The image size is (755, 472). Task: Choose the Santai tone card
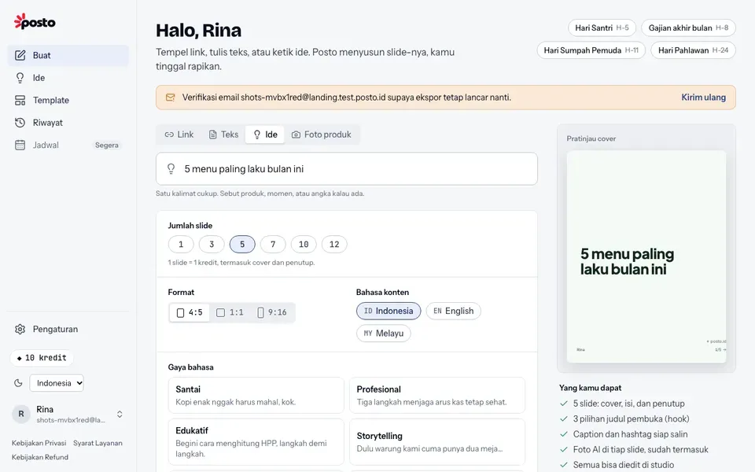(x=256, y=396)
